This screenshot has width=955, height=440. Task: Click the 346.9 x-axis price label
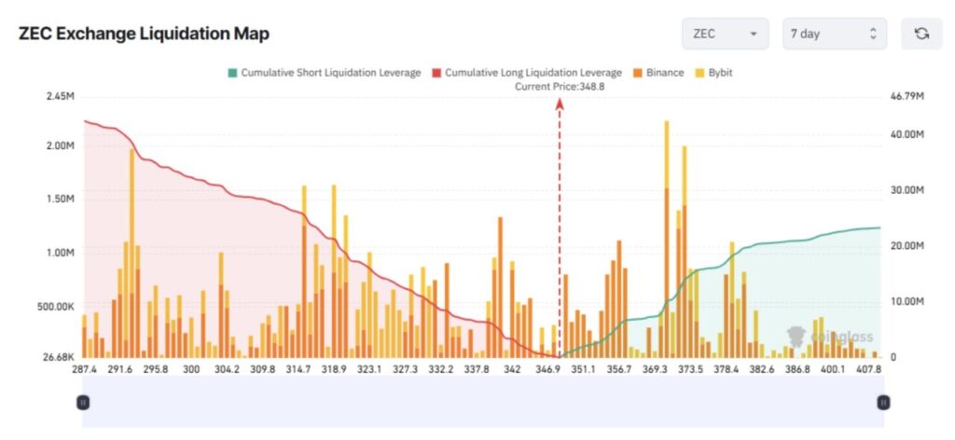point(549,369)
